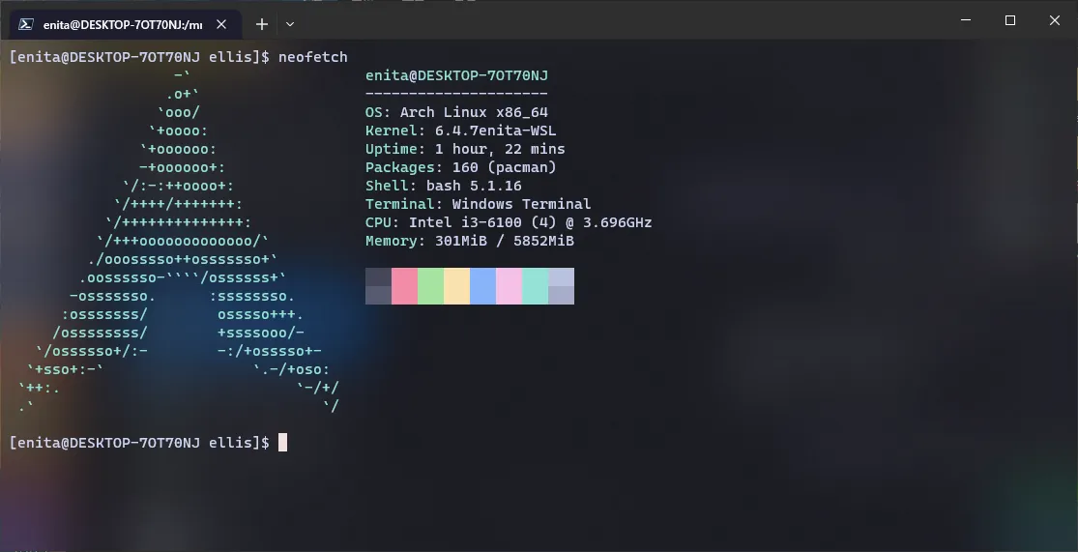This screenshot has width=1078, height=552.
Task: Click the 'OS: Arch Linux x86_64' line
Action: pyautogui.click(x=456, y=112)
